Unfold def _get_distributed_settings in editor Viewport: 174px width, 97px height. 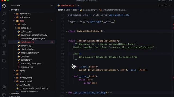click(x=66, y=93)
